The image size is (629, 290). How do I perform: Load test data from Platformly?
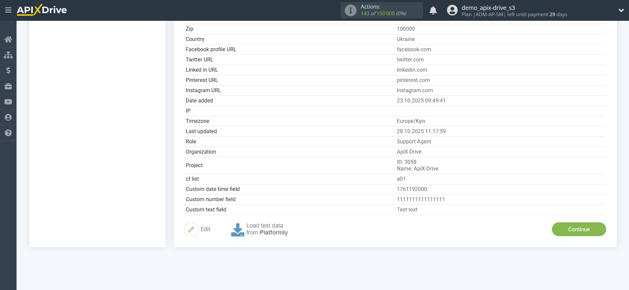click(x=267, y=229)
